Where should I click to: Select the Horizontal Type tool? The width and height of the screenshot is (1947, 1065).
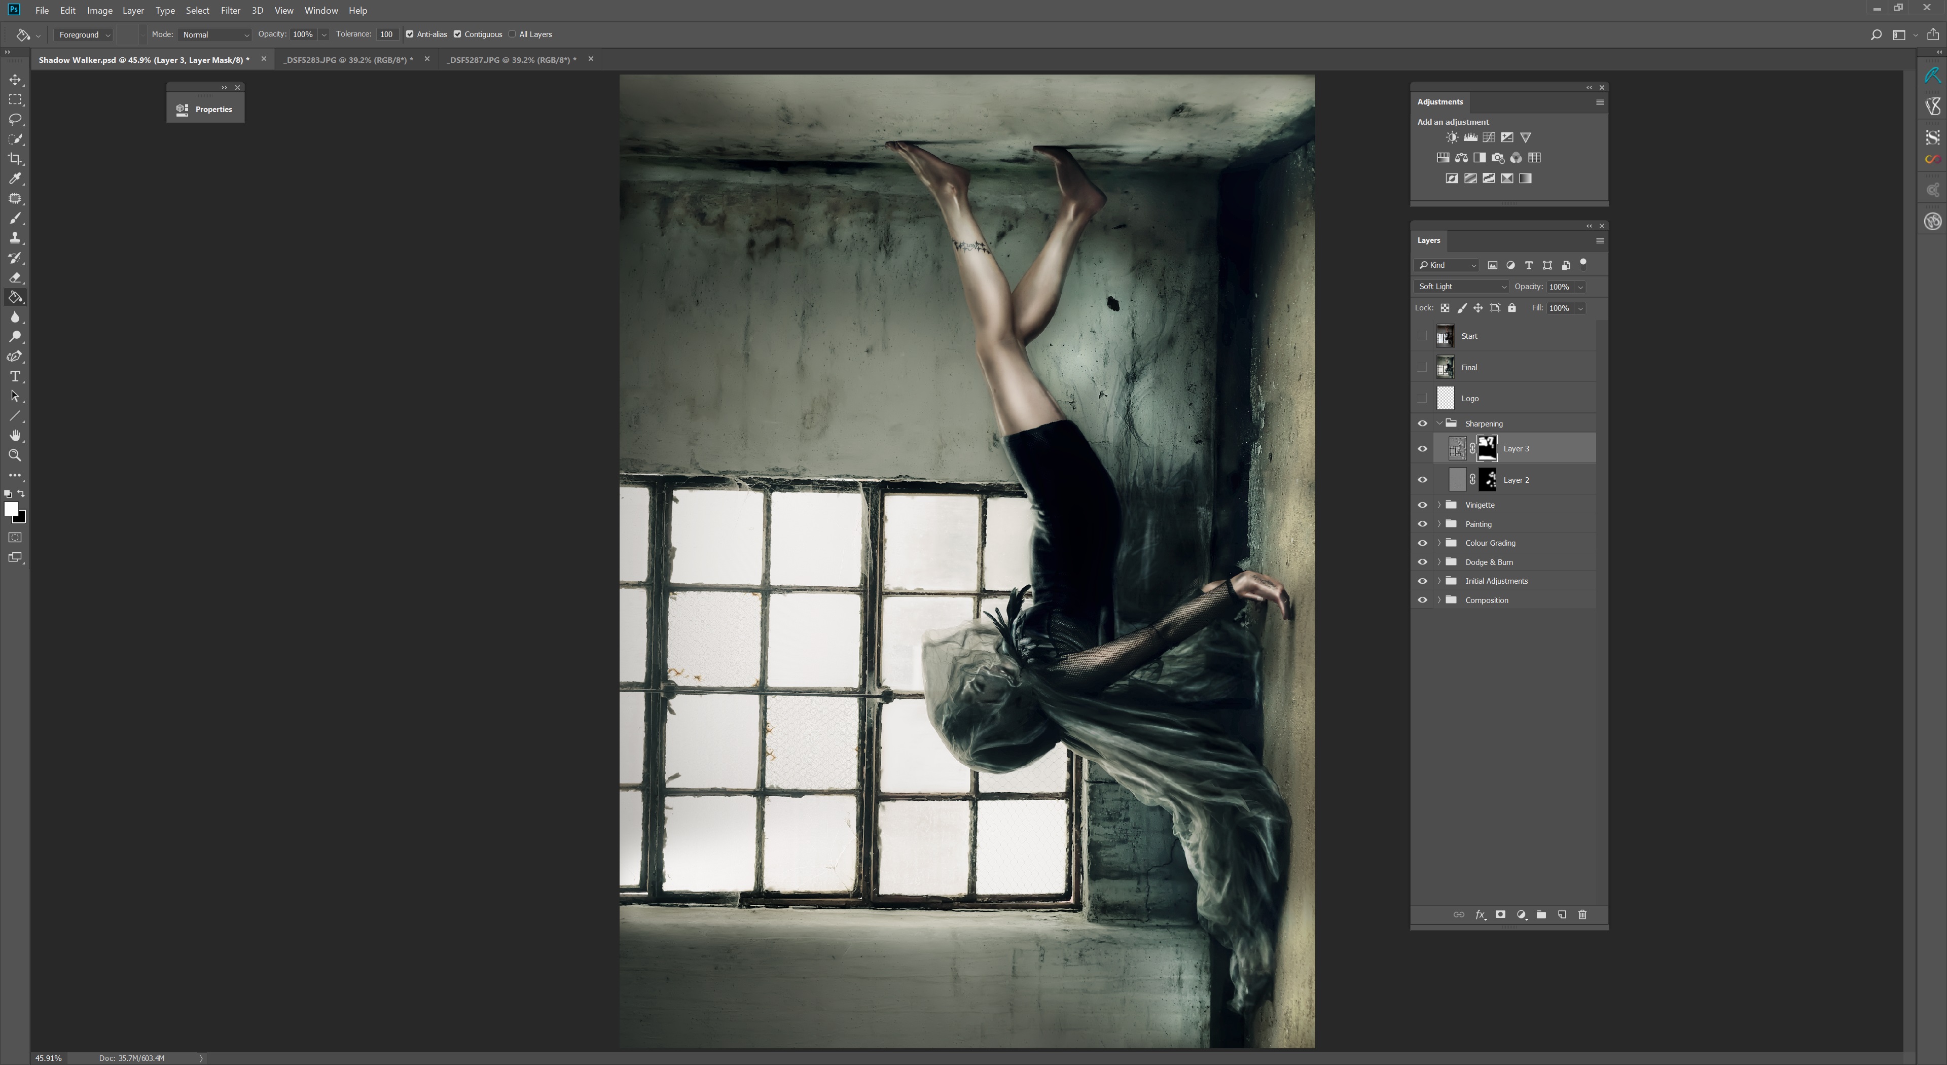click(x=15, y=376)
